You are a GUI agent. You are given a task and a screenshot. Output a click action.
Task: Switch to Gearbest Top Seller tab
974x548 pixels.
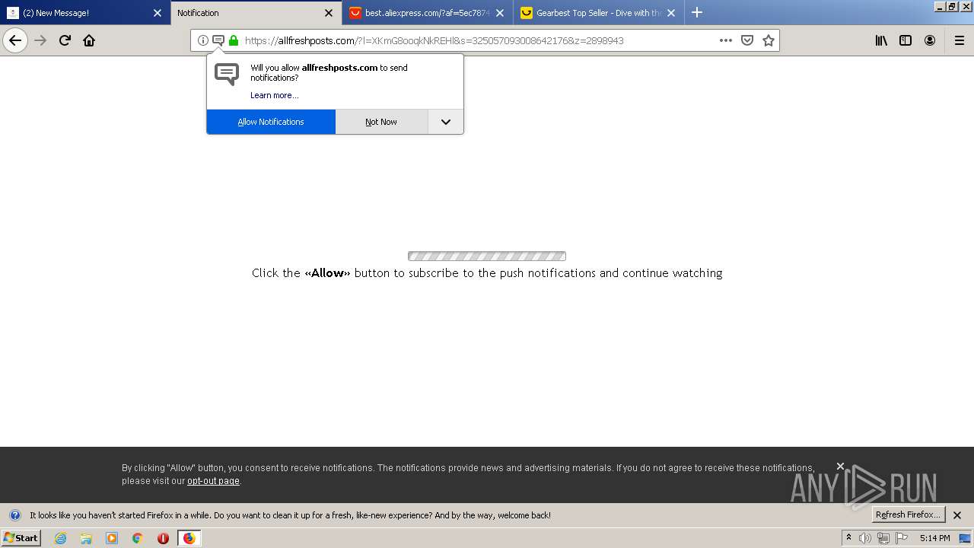(599, 13)
